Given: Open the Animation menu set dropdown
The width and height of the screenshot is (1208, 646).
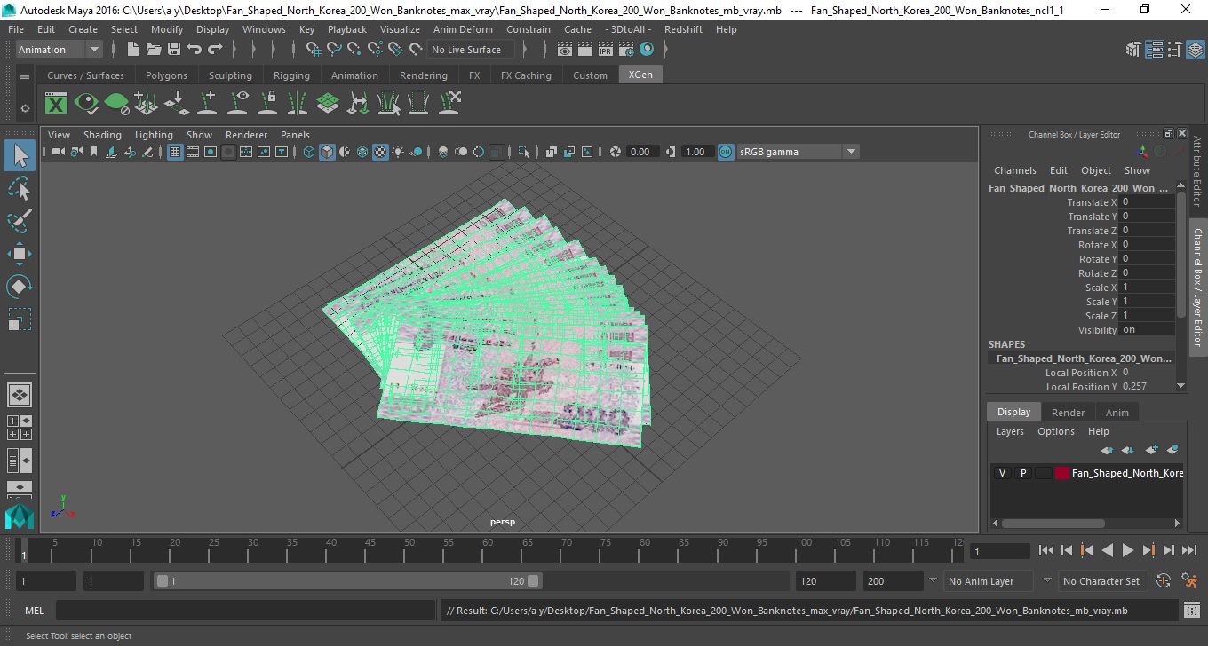Looking at the screenshot, I should (59, 50).
